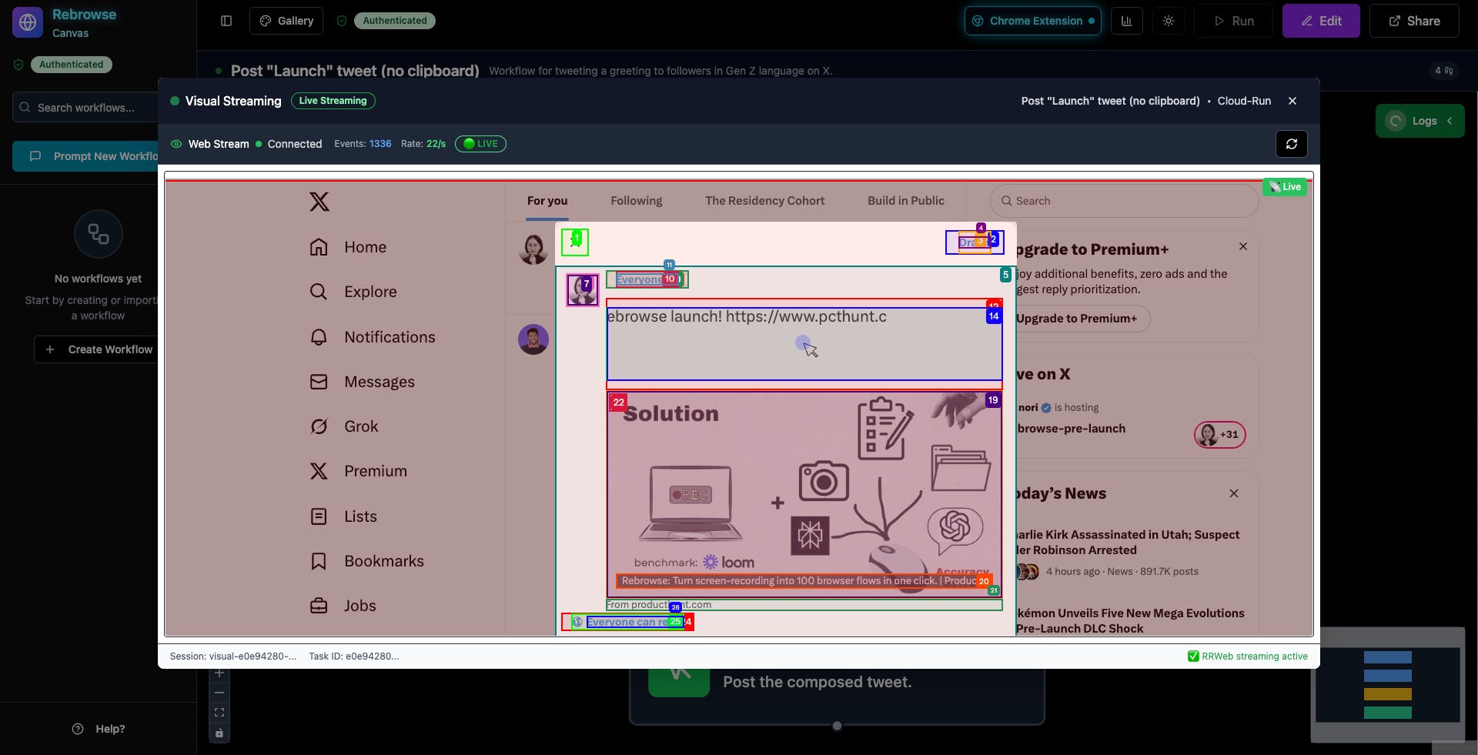Viewport: 1478px width, 755px height.
Task: Click the composer profile avatar
Action: pos(583,290)
